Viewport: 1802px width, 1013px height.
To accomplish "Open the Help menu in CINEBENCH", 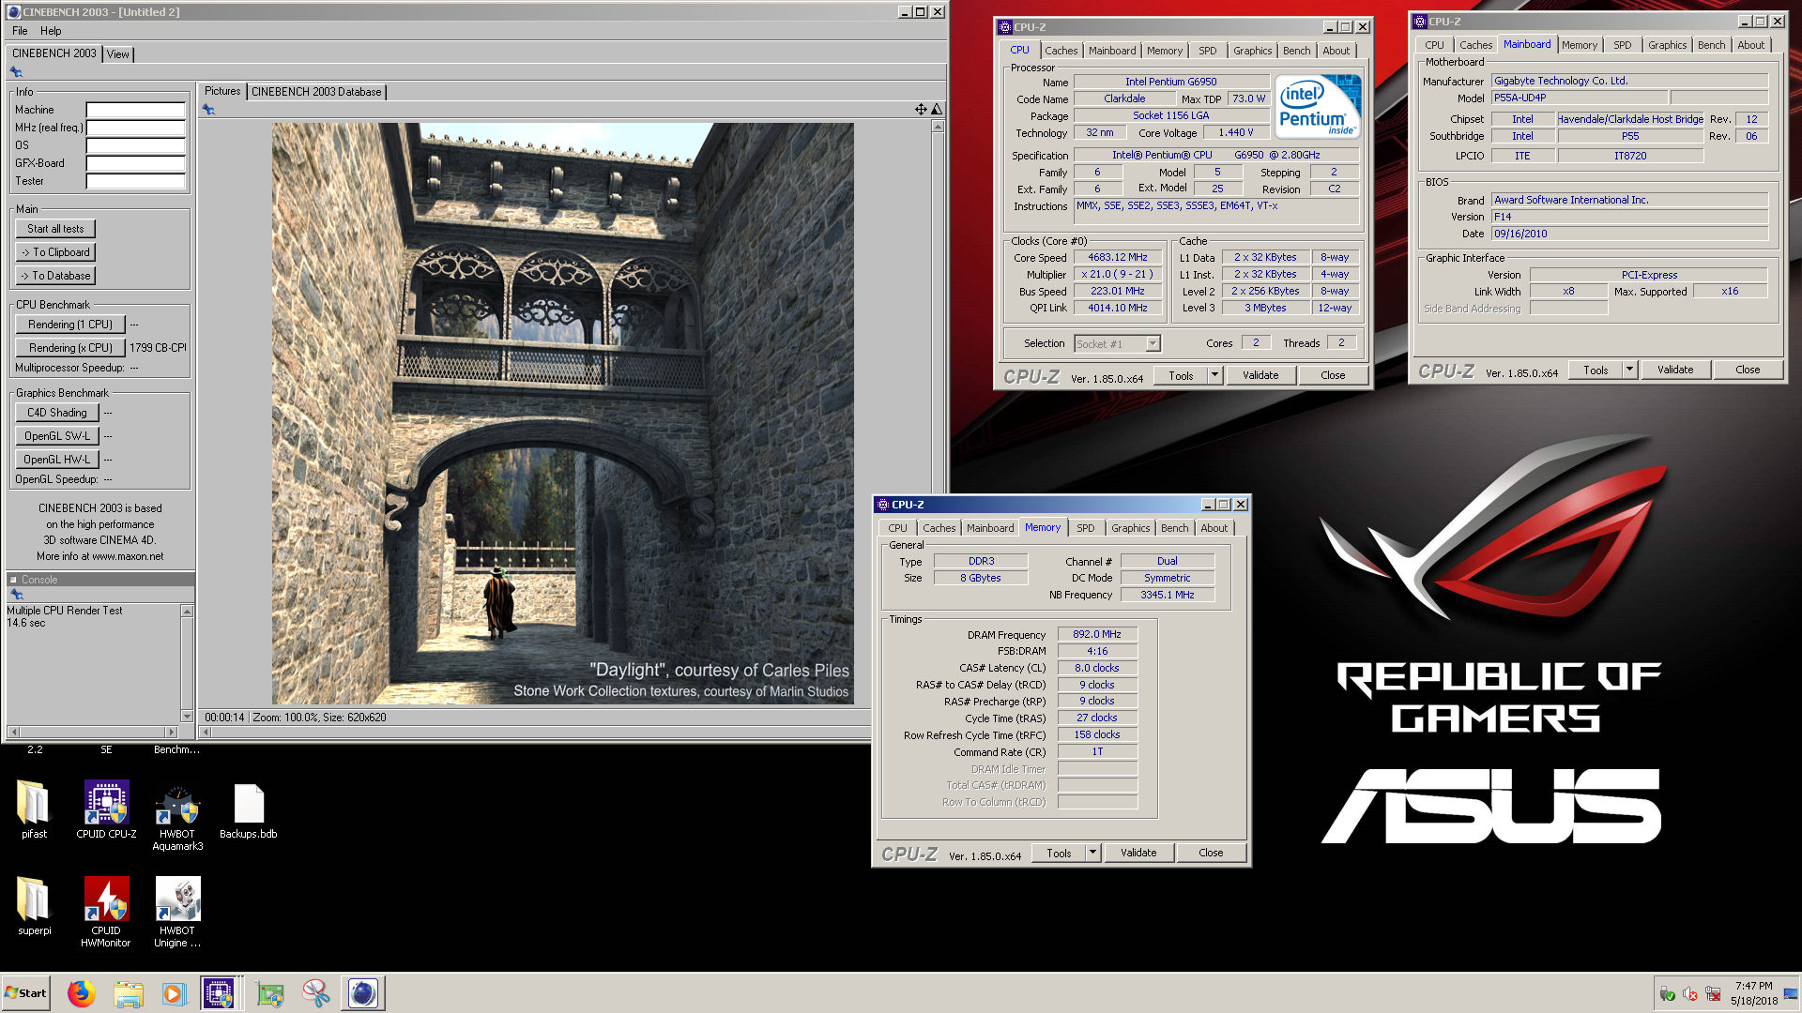I will pos(51,31).
